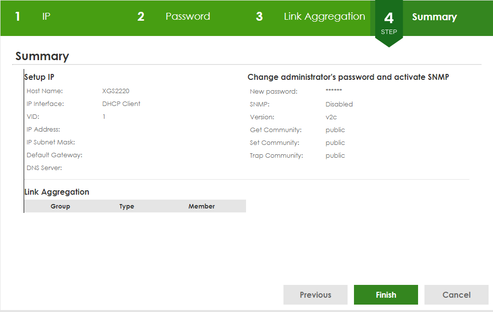
Task: Click the Summary page heading
Action: coord(42,56)
